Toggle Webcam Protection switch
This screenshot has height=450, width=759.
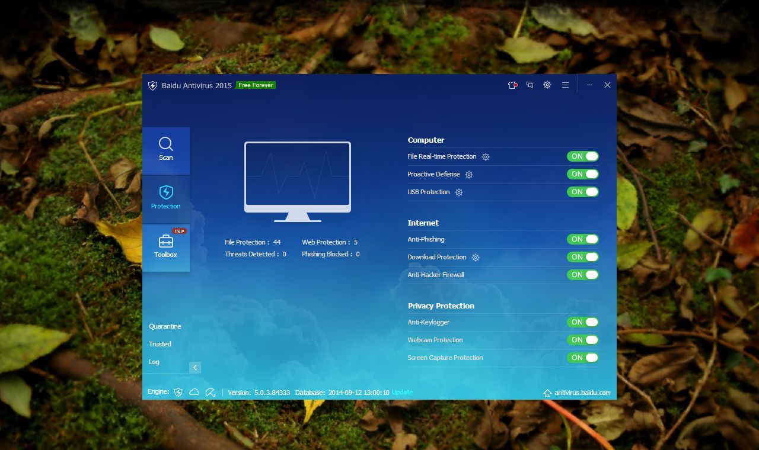(x=583, y=340)
